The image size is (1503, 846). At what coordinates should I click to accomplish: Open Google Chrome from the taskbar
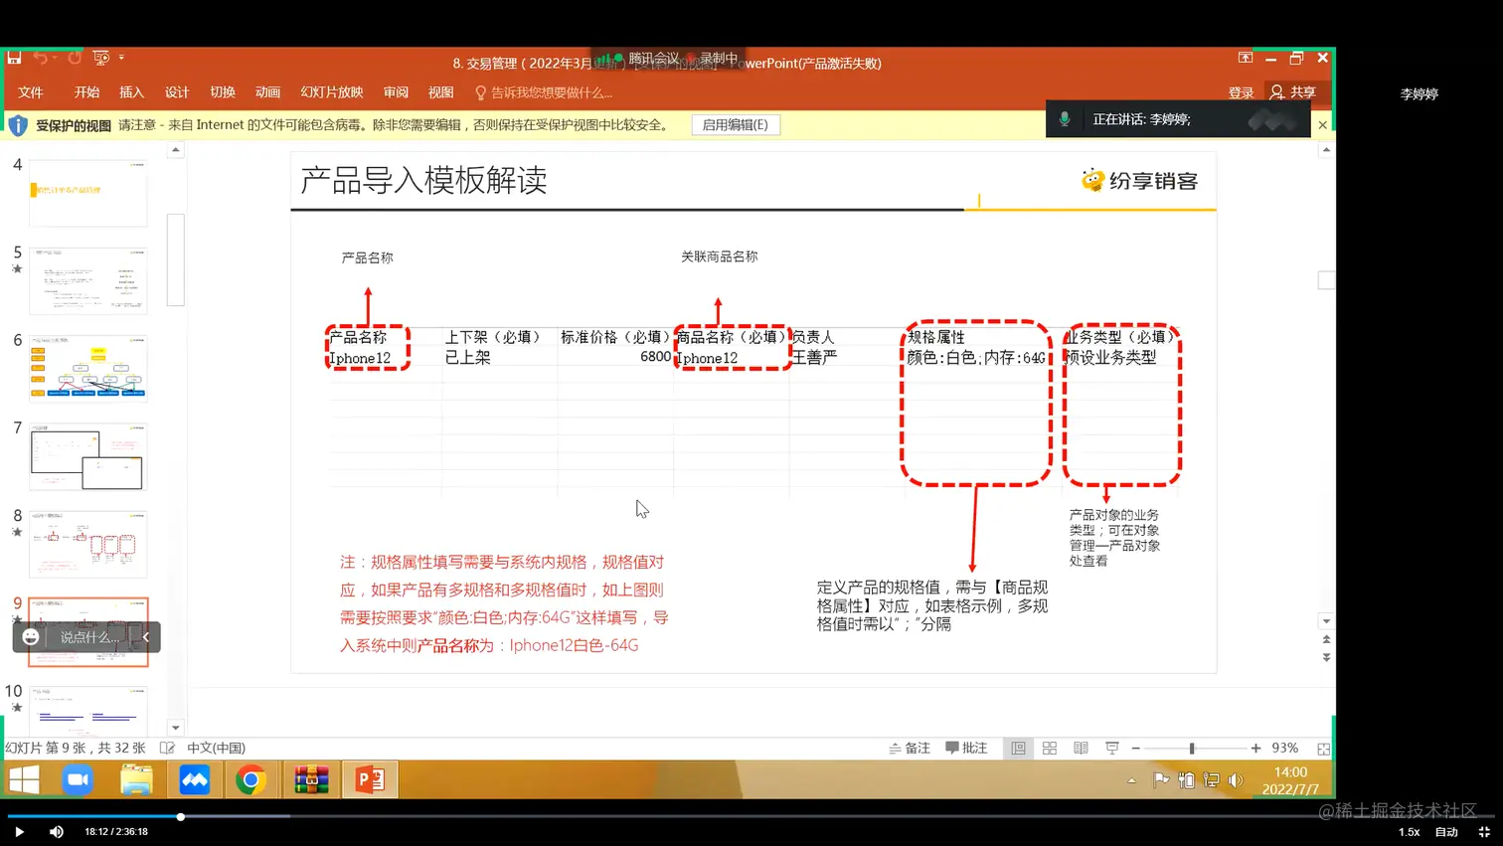(251, 780)
